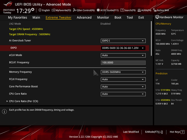
Task: Click Last Modified button
Action: click(131, 132)
